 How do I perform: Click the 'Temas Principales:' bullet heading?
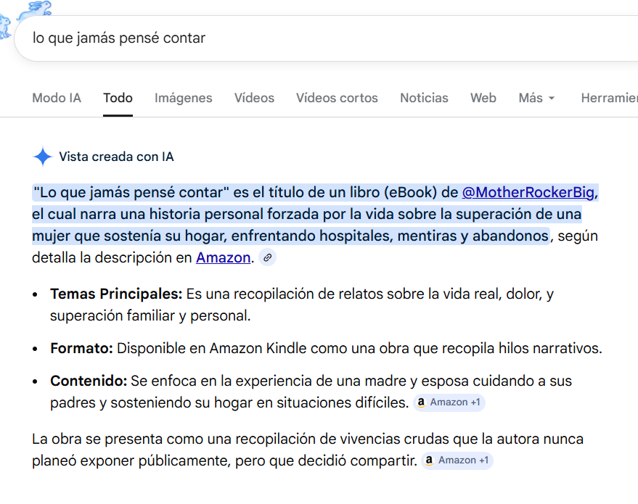pos(116,294)
